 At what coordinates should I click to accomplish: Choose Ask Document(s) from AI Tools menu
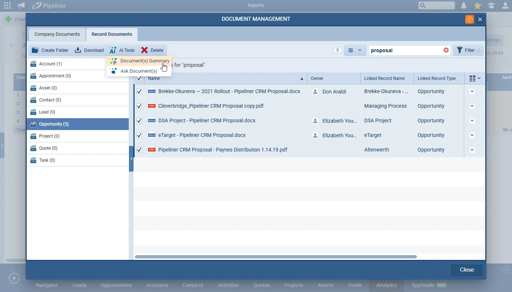139,71
